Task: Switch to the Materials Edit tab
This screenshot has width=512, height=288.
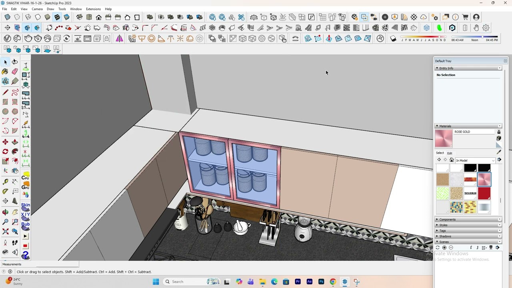Action: 450,153
